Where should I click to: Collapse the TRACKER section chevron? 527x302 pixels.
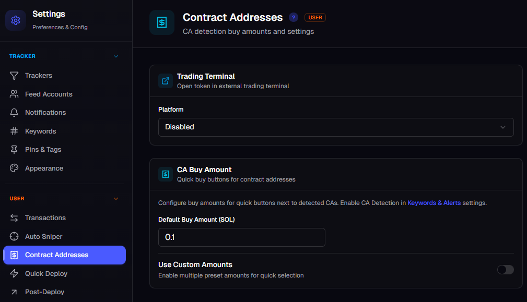pyautogui.click(x=116, y=56)
